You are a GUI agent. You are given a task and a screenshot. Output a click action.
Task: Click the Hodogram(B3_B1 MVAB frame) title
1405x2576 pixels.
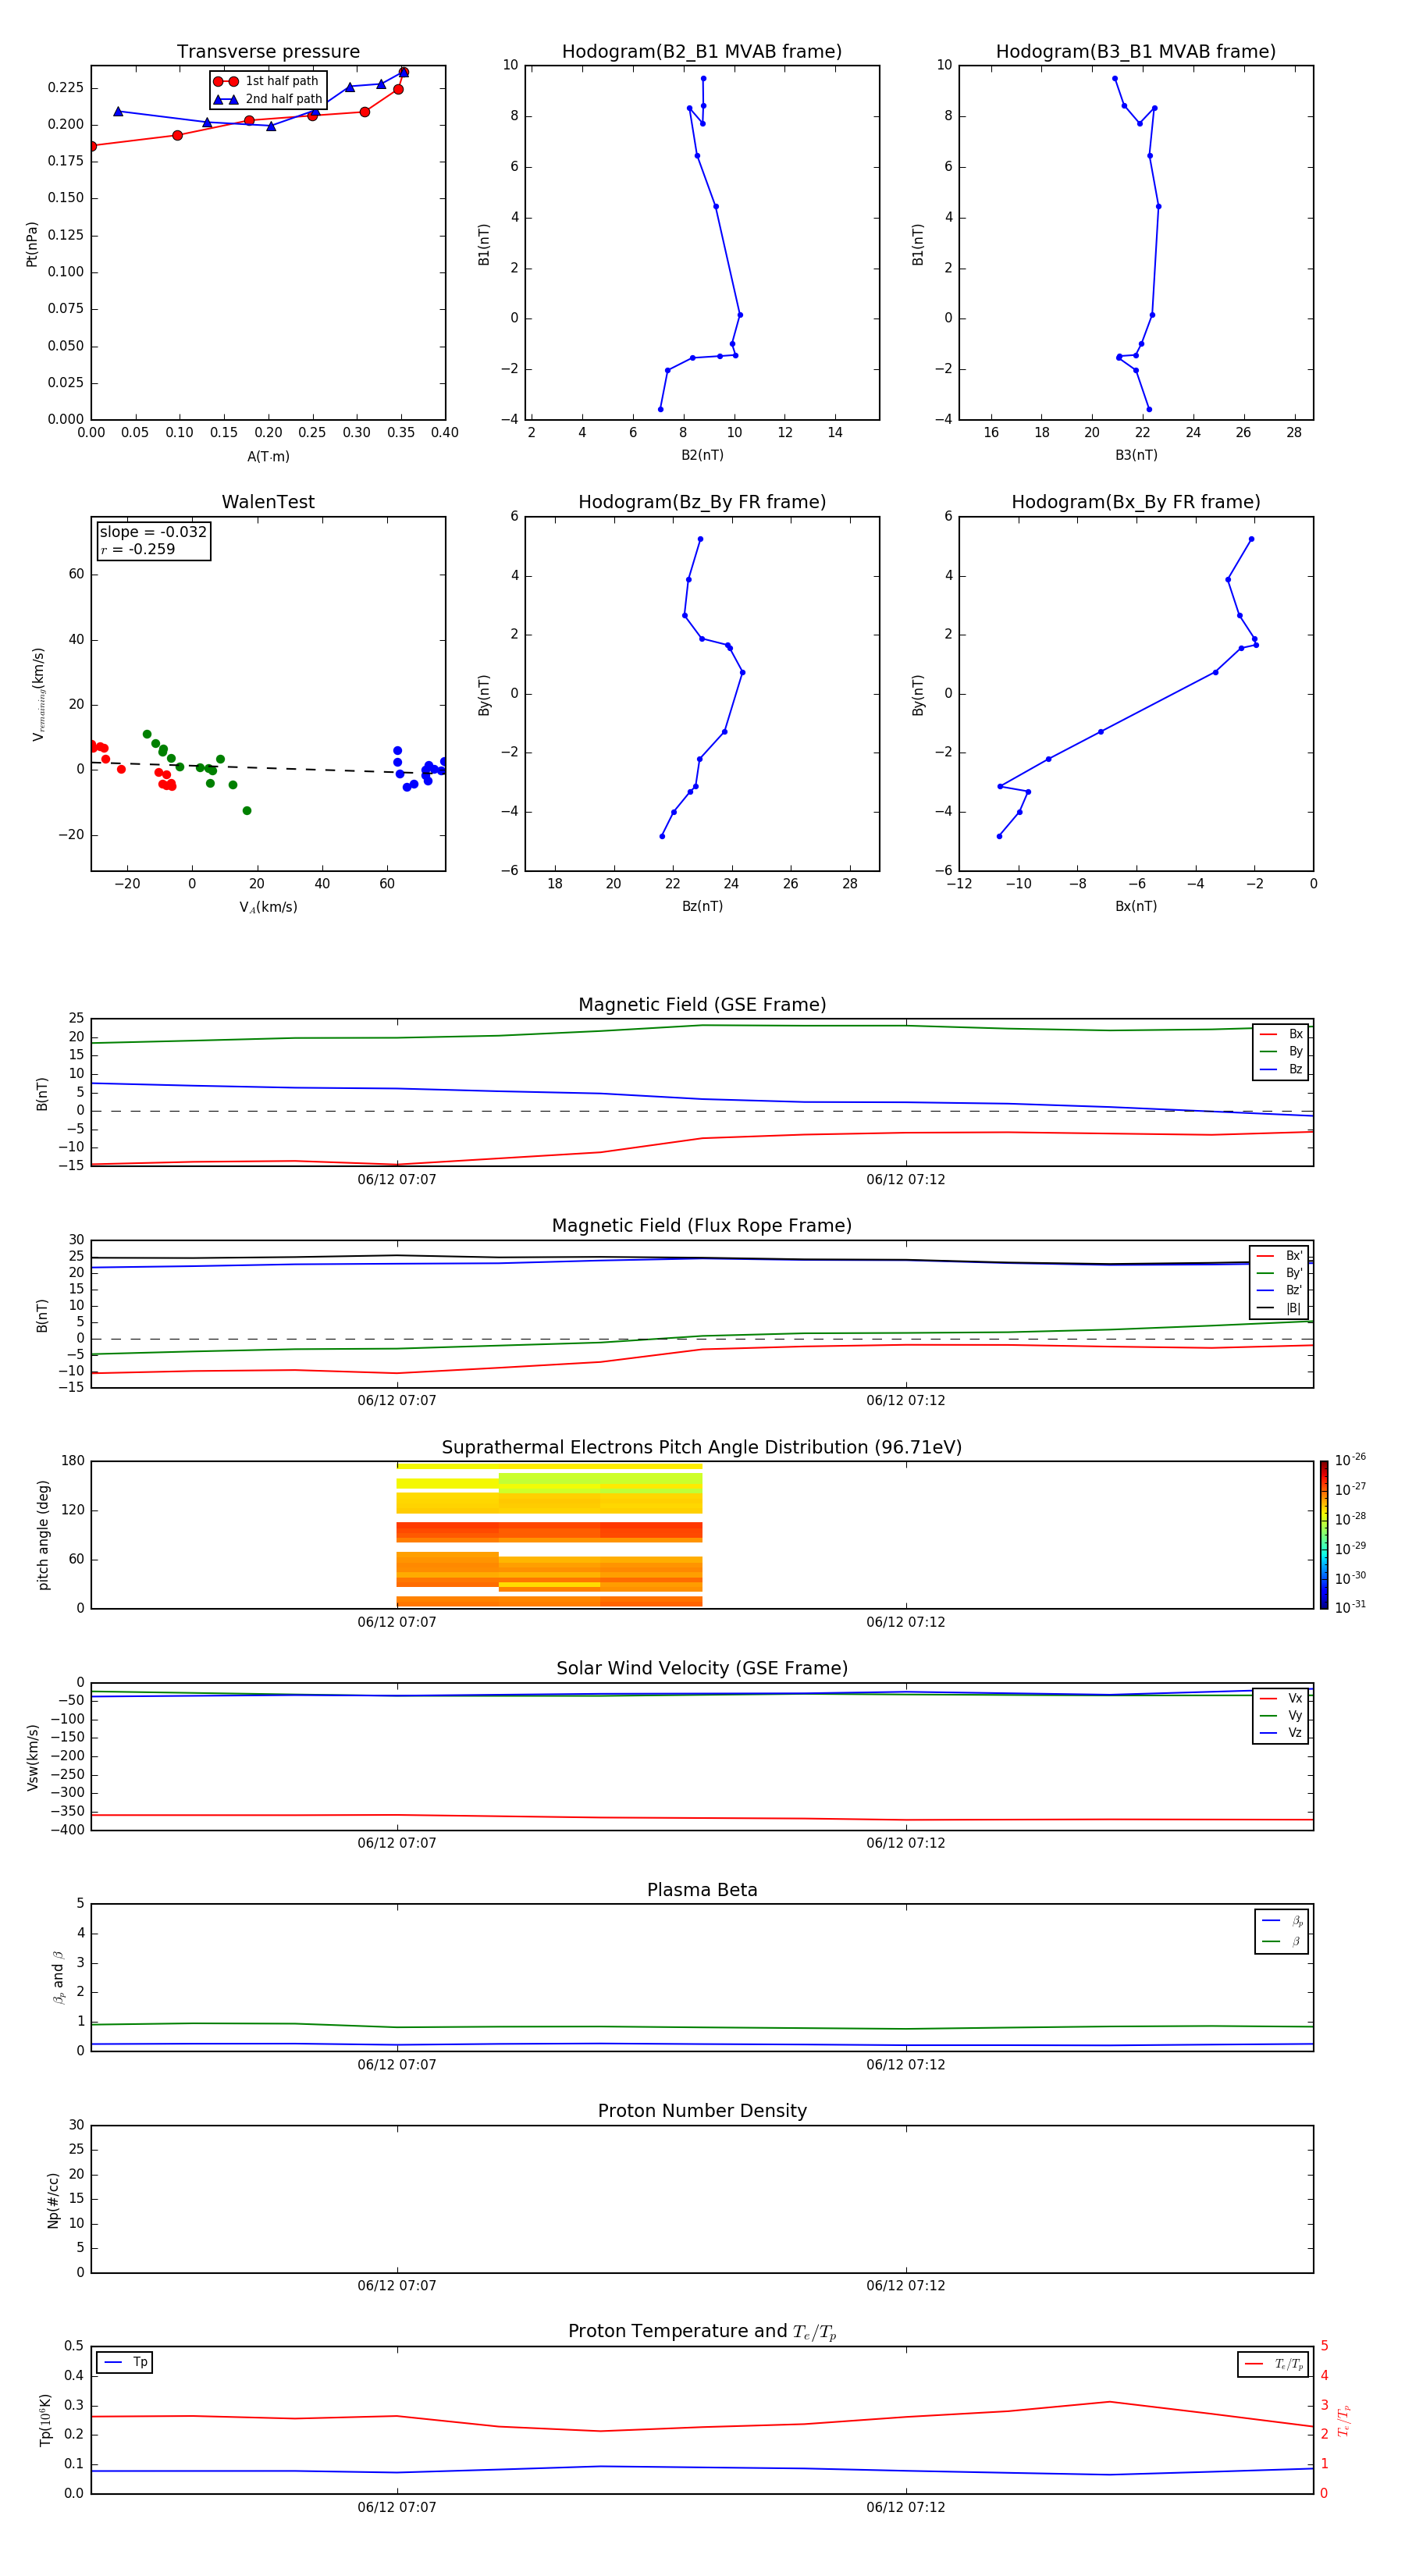click(x=1136, y=52)
